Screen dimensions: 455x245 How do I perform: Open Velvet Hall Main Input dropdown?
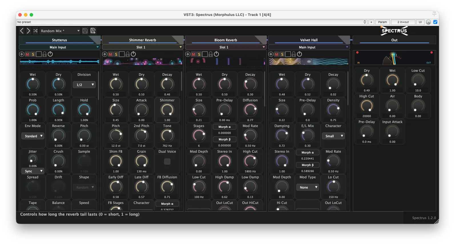(x=309, y=47)
